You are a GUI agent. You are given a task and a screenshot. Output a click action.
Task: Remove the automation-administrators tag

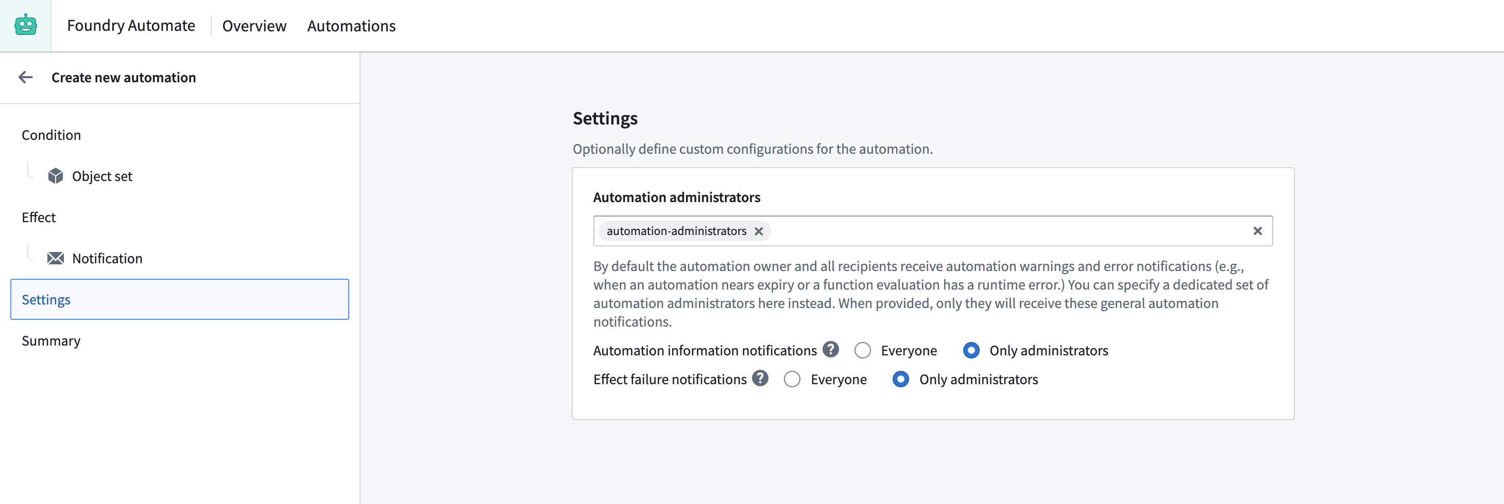point(758,231)
